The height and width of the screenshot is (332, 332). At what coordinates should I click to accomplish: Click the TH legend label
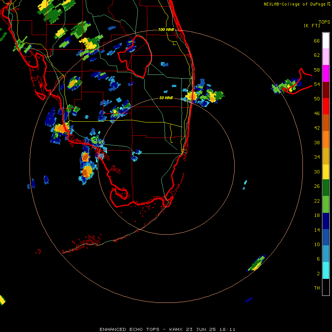pos(317,288)
